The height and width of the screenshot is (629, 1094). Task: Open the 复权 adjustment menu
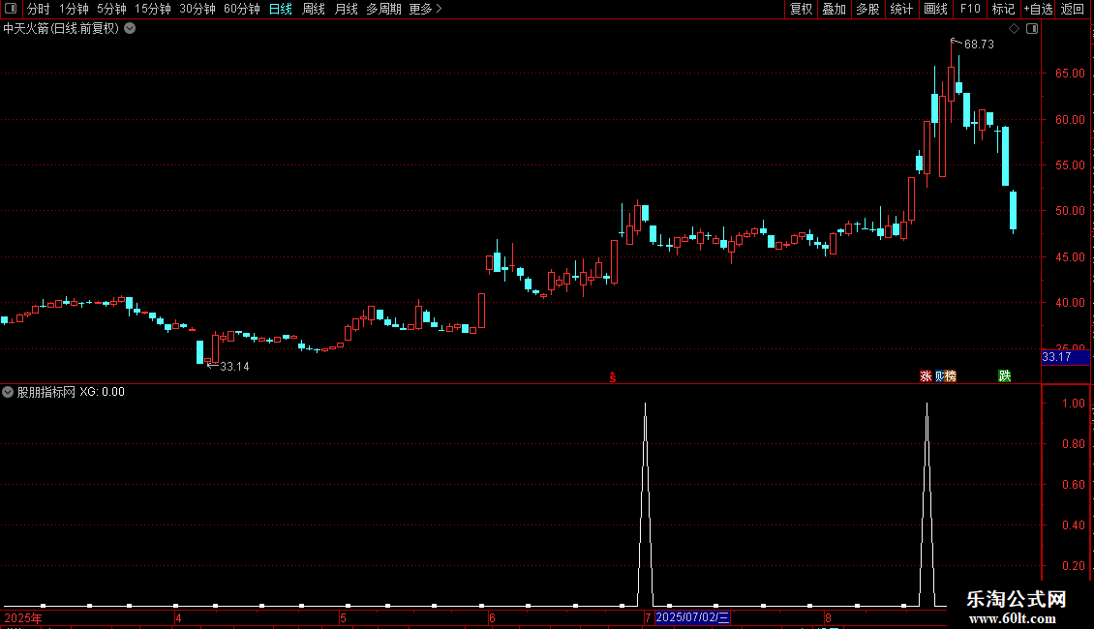(801, 9)
